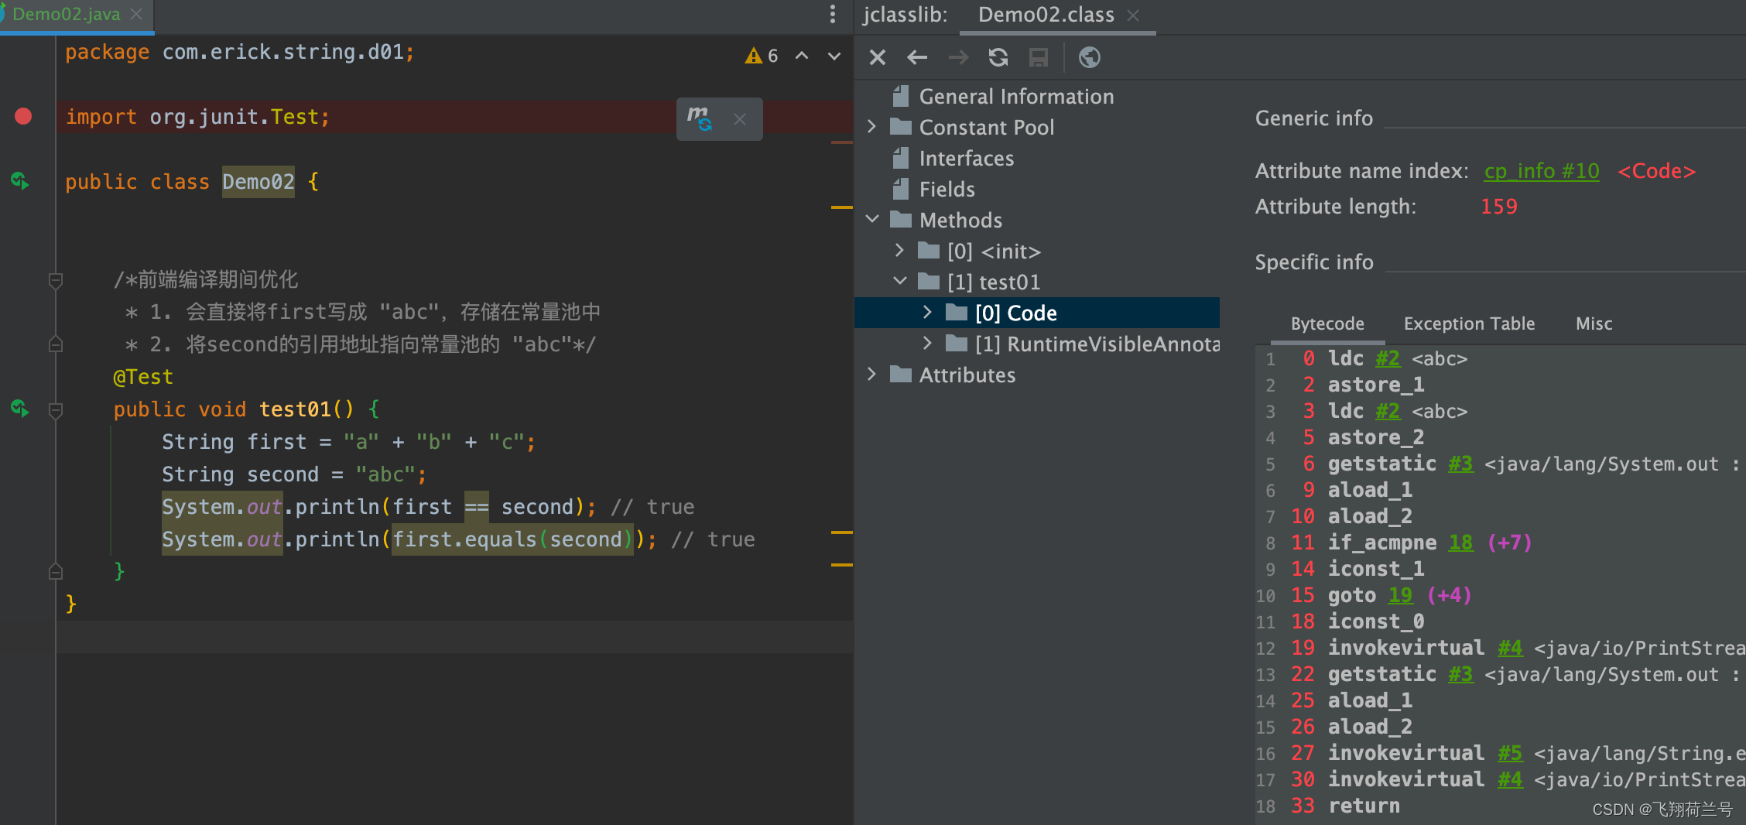Run test01 method from gutter icon
The height and width of the screenshot is (825, 1746).
pyautogui.click(x=20, y=409)
